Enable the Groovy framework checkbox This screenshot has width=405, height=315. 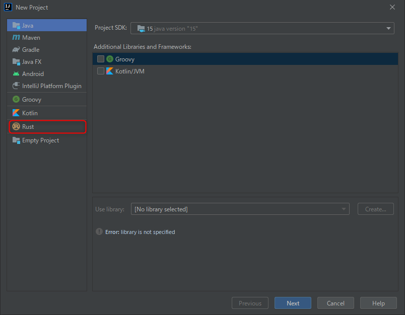pos(100,59)
